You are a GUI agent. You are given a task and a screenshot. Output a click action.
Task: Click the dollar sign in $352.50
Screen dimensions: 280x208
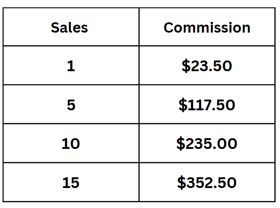coord(181,182)
